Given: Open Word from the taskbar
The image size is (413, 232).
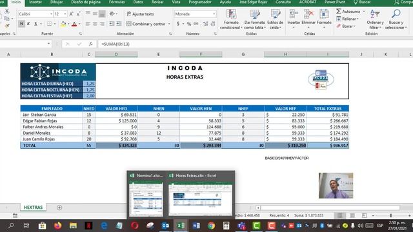Looking at the screenshot, I should [196, 226].
